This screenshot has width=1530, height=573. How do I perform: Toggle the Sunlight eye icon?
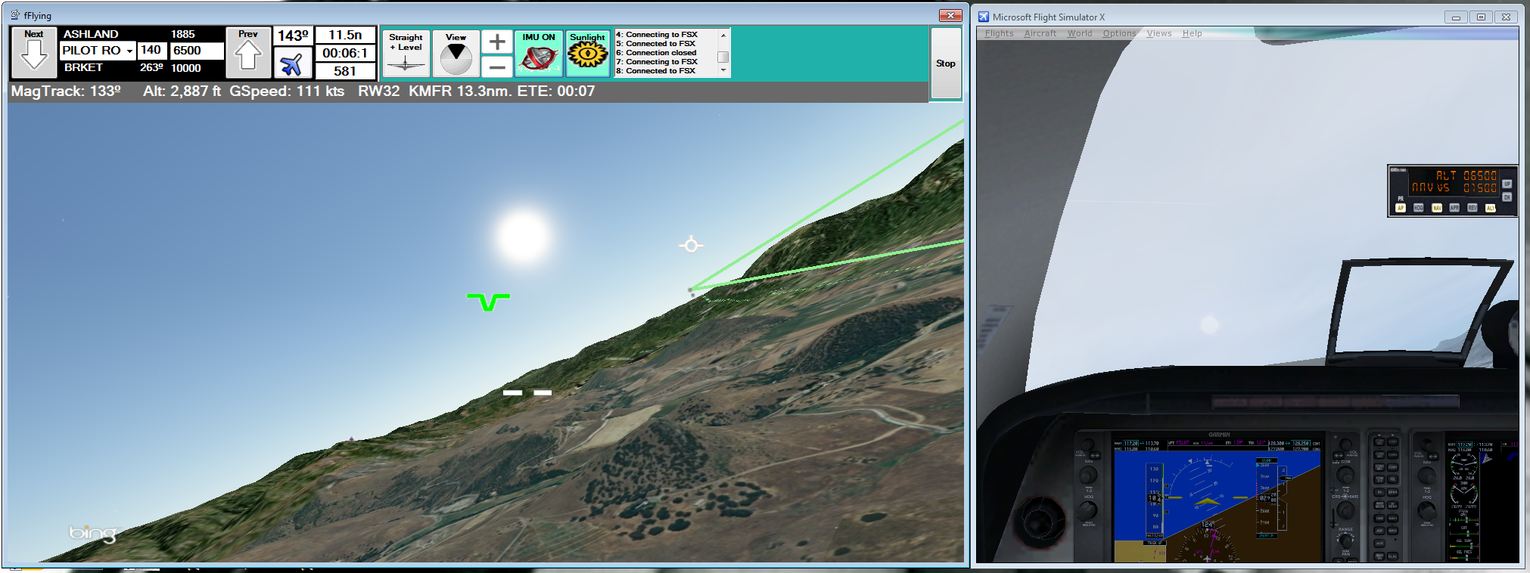[588, 54]
